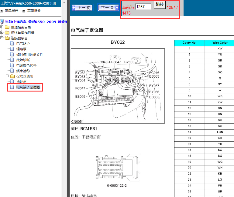Click the 菜单展开 list icon

(x=2, y=11)
